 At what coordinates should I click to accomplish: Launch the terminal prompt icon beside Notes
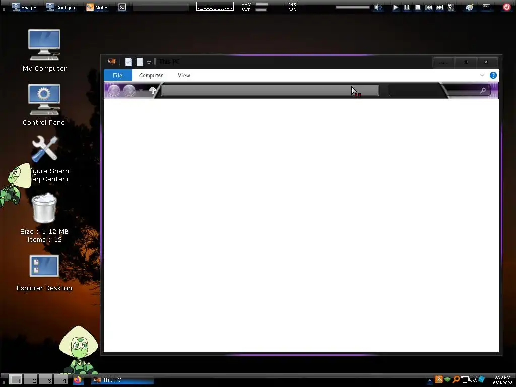click(x=122, y=7)
